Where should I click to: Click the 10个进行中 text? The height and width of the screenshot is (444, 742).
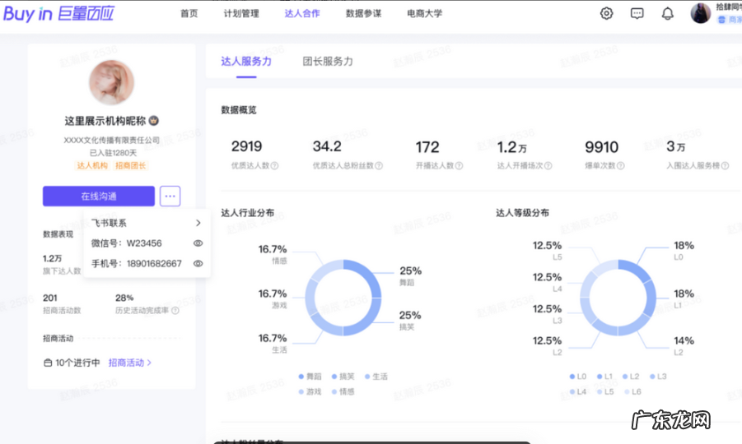77,363
